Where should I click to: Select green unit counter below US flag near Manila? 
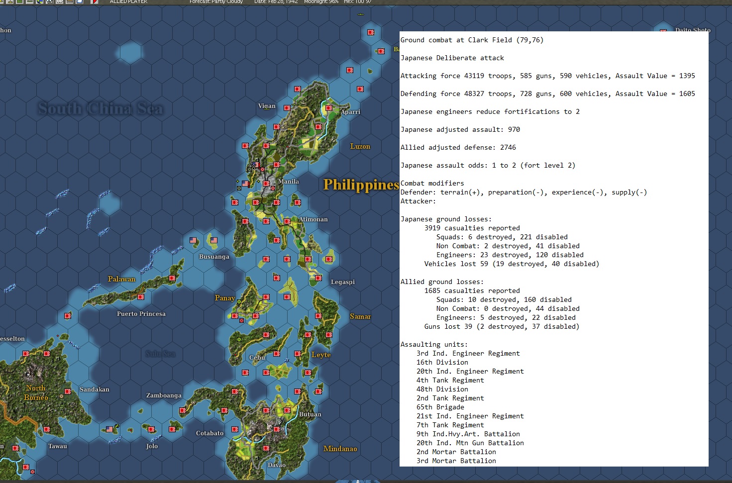click(x=239, y=189)
